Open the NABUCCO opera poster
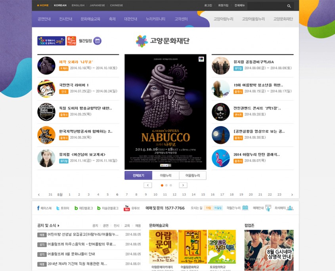Image resolution: width=335 pixels, height=271 pixels. pyautogui.click(x=165, y=112)
